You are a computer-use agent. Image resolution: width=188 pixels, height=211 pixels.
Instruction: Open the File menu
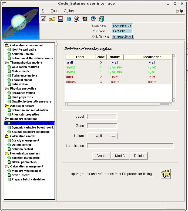tap(44, 11)
